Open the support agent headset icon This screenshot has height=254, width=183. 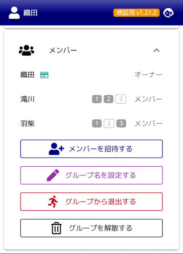(168, 13)
